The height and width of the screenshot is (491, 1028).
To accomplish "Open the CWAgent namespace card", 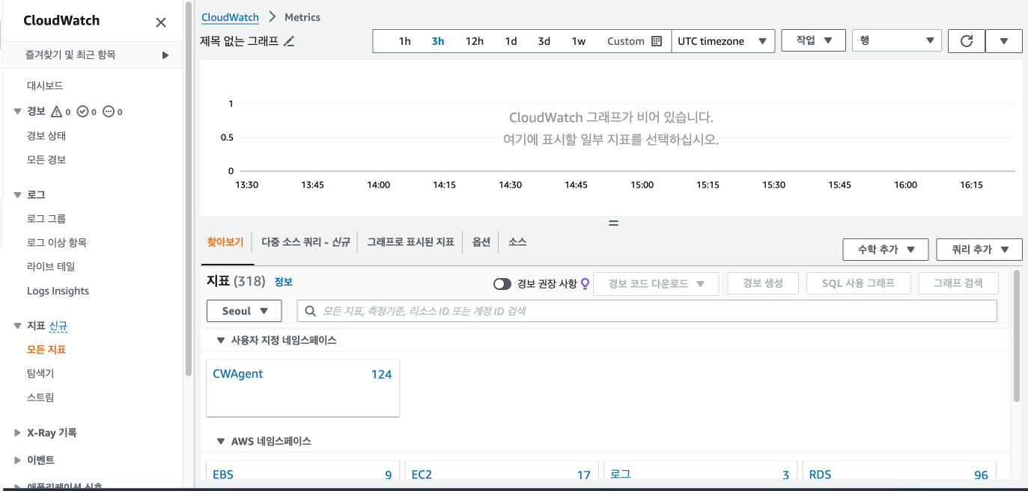I will tap(303, 388).
